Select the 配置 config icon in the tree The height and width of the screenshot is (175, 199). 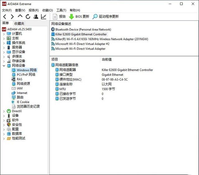(9, 129)
